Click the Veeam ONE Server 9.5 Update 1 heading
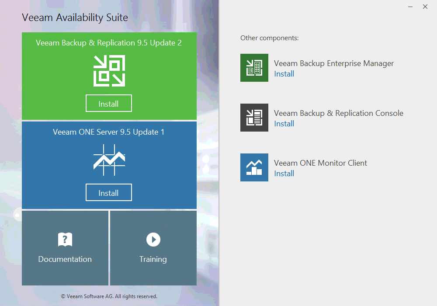This screenshot has height=306, width=437. pos(109,132)
